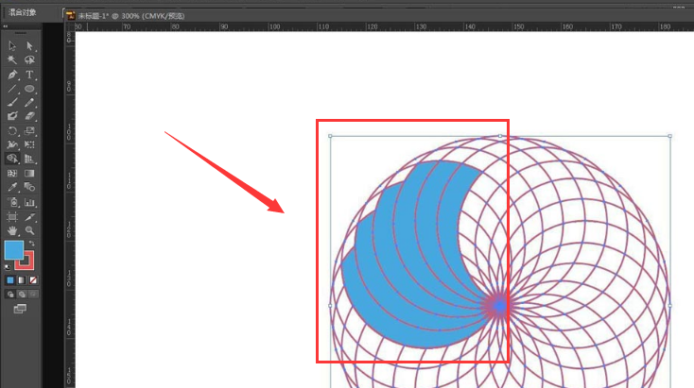Collapse the tools panel with double arrows
The width and height of the screenshot is (694, 388).
point(6,26)
